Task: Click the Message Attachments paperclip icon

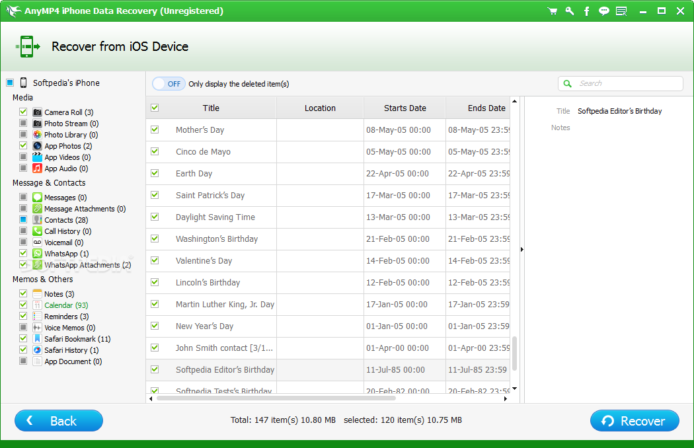Action: tap(38, 209)
